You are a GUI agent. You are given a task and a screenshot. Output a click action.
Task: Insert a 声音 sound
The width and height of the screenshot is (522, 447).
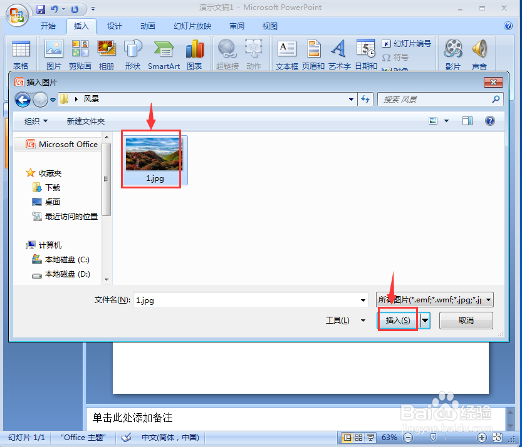479,54
